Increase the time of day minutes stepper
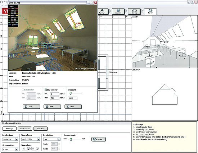The height and width of the screenshot is (153, 198). point(38,148)
